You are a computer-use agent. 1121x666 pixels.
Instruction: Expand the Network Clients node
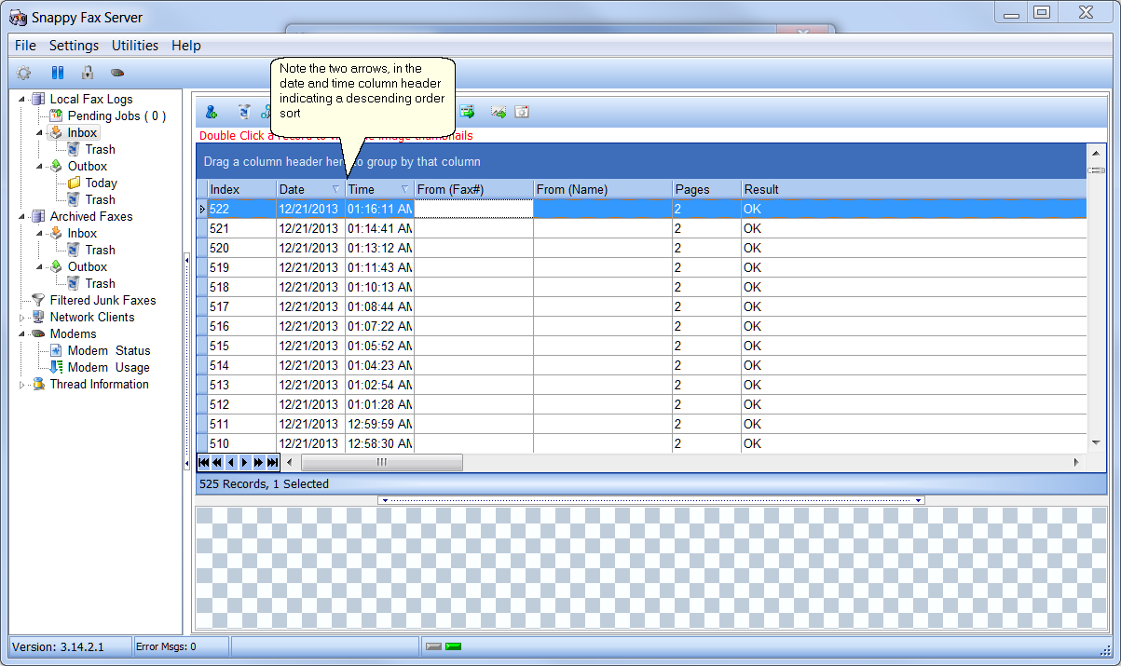tap(21, 318)
